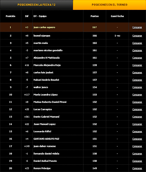Click the 166 points value
146x172 pixels.
tap(95, 36)
